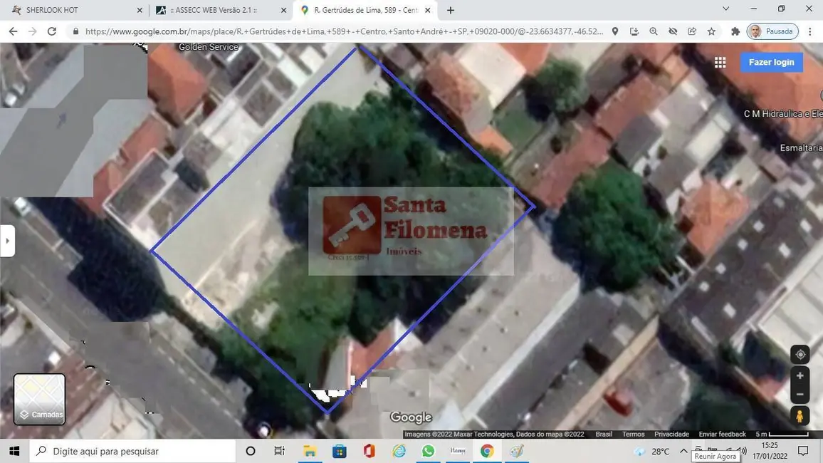Open the Enviar feedback link
823x463 pixels.
tap(721, 434)
